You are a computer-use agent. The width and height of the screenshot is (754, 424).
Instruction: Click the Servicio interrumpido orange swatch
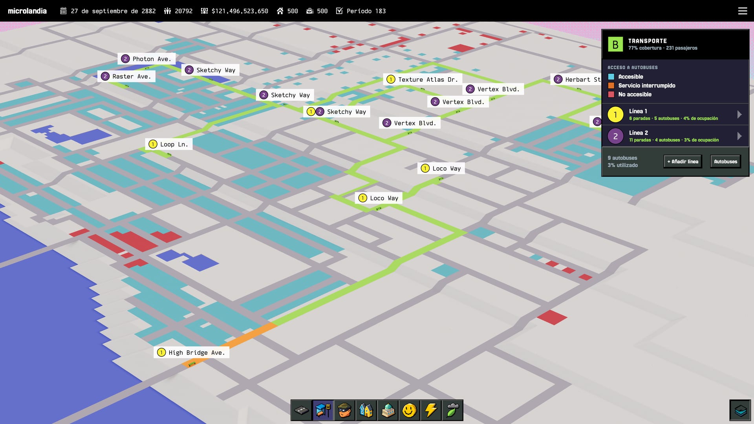click(611, 86)
